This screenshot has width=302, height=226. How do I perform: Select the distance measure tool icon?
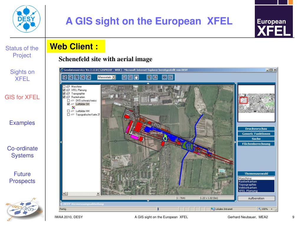165,77
